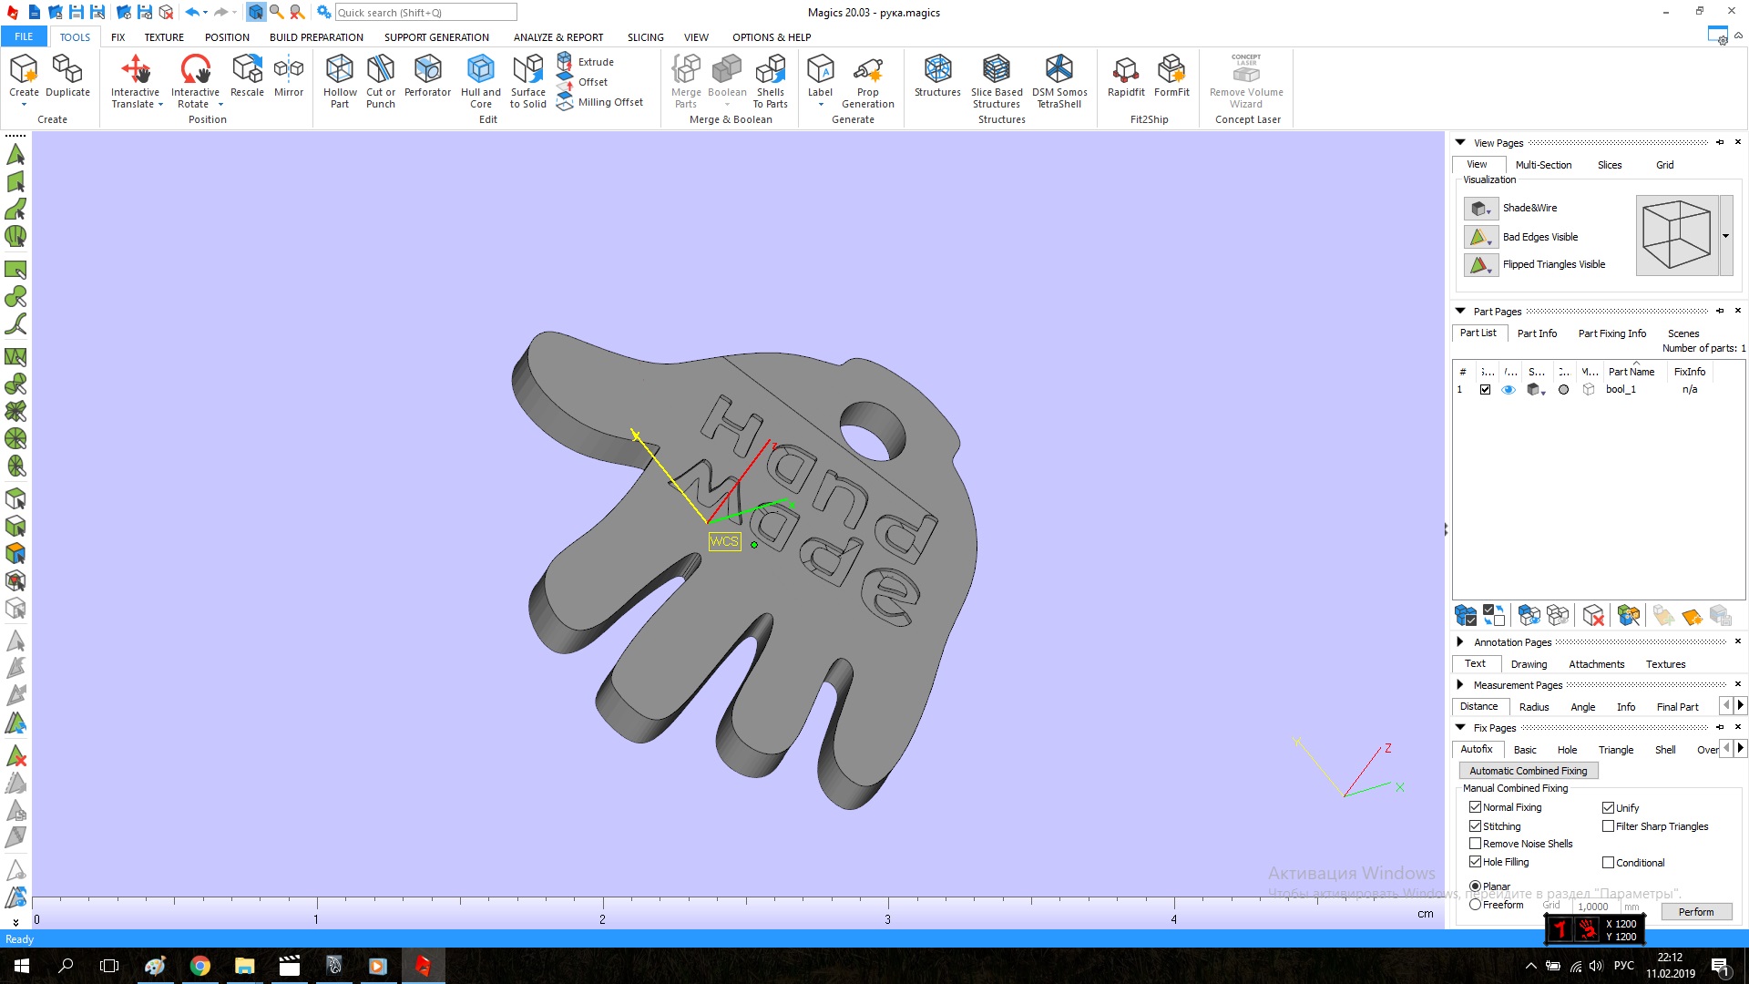Click the Milling Offset command
Image resolution: width=1749 pixels, height=984 pixels.
[x=599, y=102]
